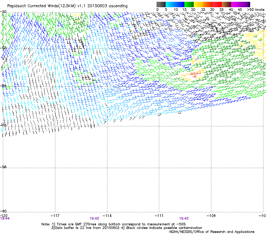Click the -114 longitude axis label
266x234 pixels.
(107, 216)
